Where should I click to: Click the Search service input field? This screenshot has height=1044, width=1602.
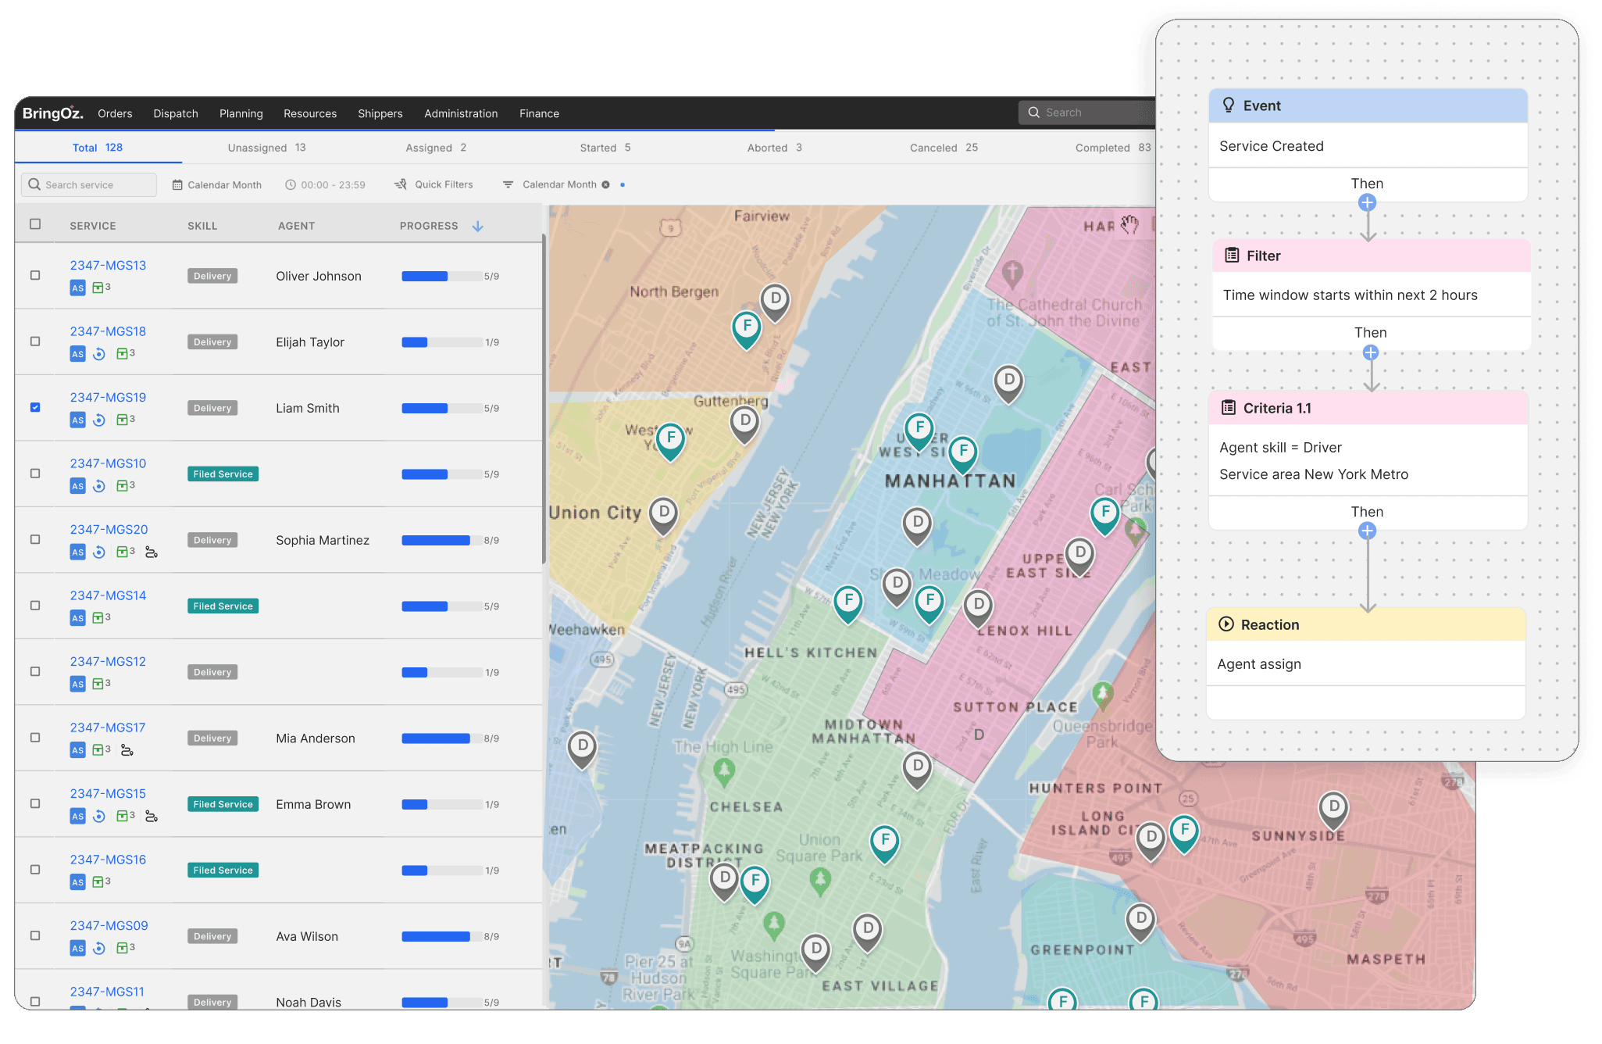click(x=89, y=185)
